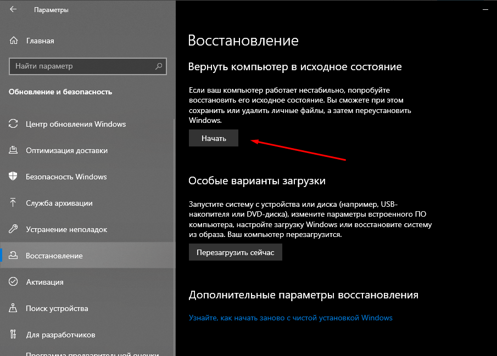This screenshot has height=356, width=497.
Task: Click the magnifier icon in search box
Action: pyautogui.click(x=159, y=66)
